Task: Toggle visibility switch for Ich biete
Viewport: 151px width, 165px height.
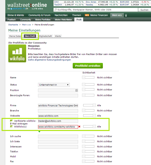Action: tap(88, 141)
